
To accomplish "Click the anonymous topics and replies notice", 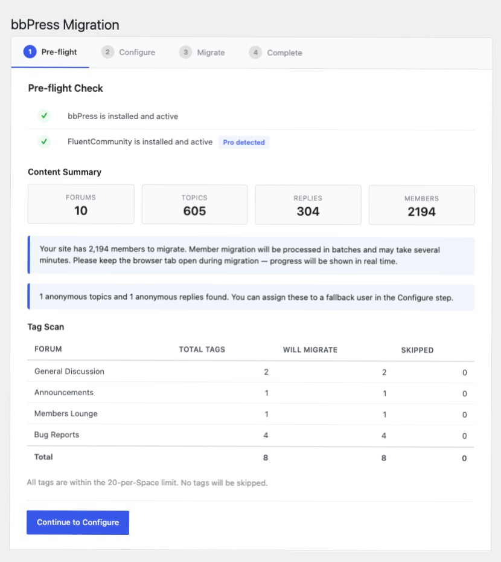I will 251,297.
